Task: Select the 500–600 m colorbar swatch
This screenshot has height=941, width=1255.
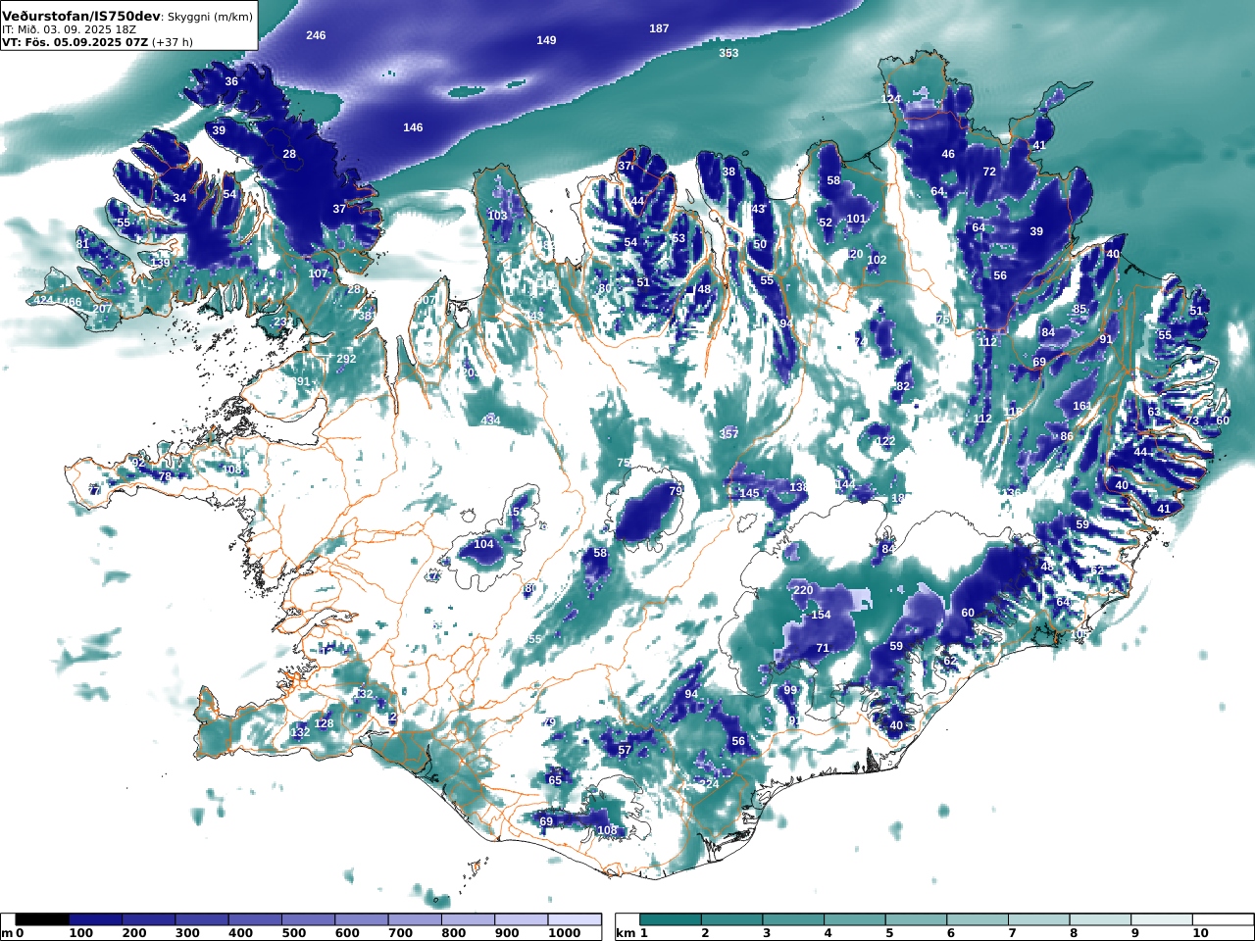Action: [x=308, y=919]
